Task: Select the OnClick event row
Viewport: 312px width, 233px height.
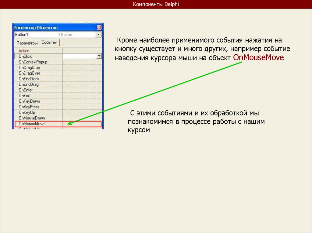Action: coord(58,57)
